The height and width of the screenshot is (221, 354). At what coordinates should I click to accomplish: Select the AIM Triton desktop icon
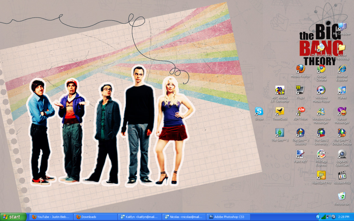click(x=300, y=114)
